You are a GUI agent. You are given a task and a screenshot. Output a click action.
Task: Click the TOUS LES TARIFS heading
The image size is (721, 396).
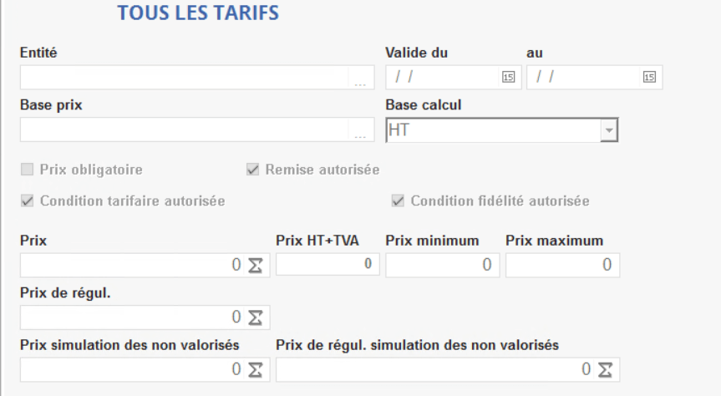[x=198, y=14]
